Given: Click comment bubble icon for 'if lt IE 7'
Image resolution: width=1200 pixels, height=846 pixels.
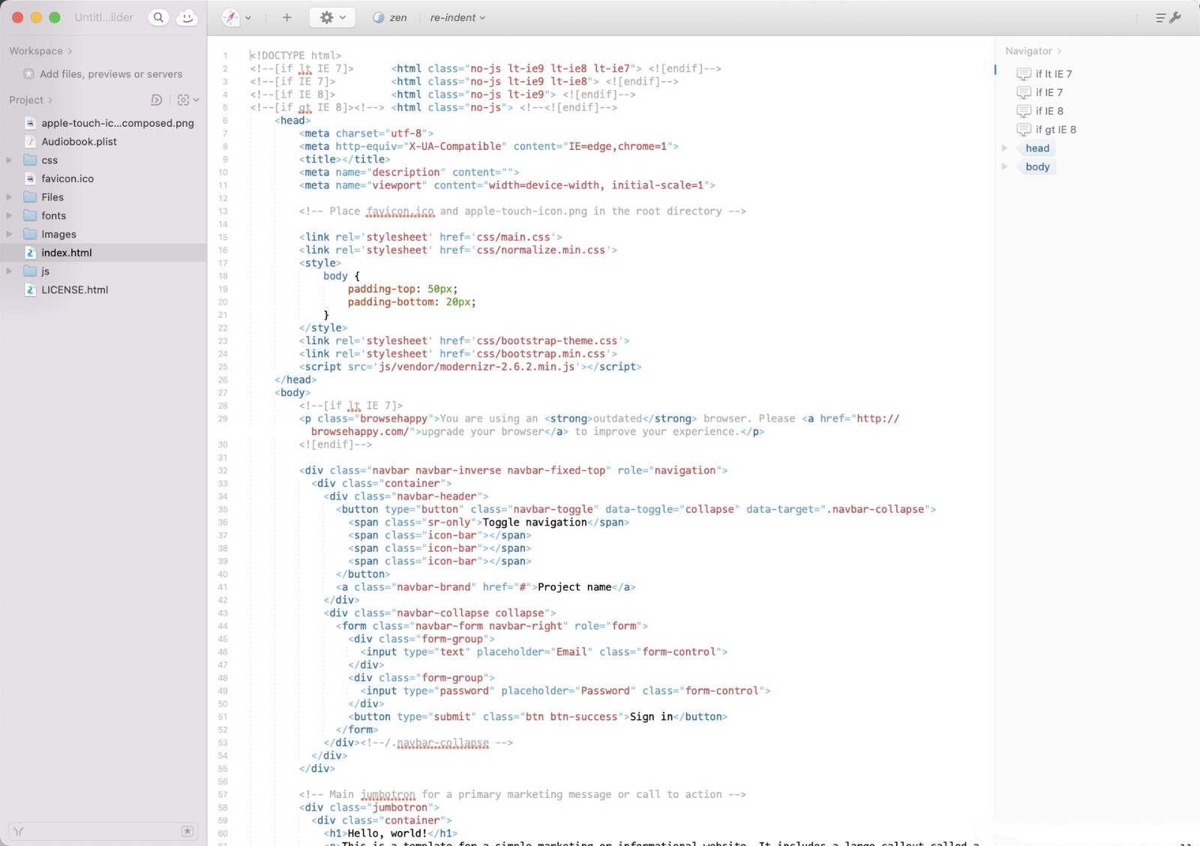Looking at the screenshot, I should [1024, 74].
